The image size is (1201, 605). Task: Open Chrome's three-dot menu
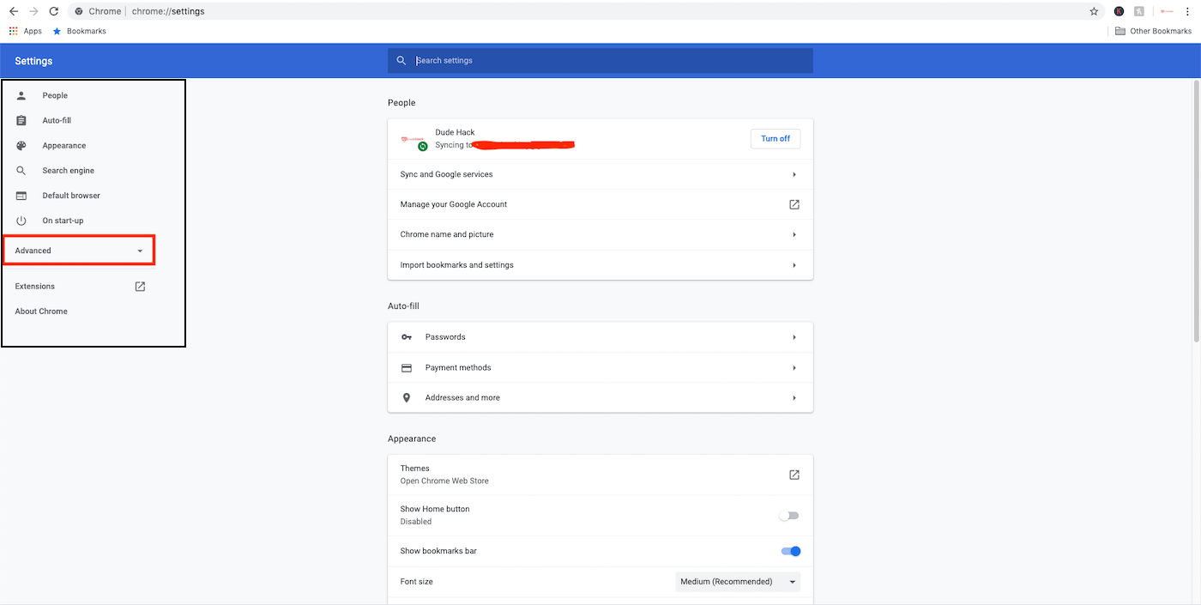[1188, 11]
